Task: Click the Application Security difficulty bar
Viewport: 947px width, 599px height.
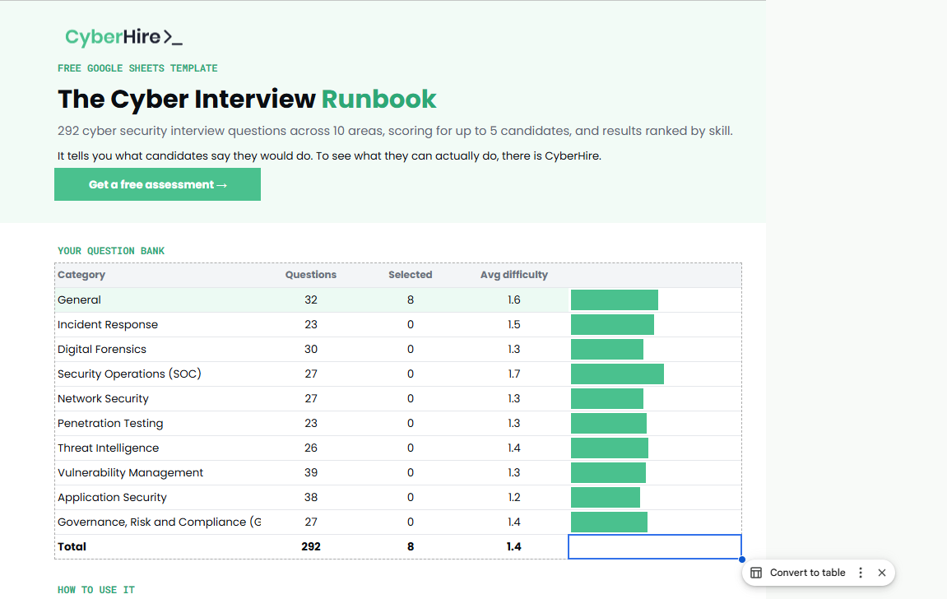Action: (x=606, y=498)
